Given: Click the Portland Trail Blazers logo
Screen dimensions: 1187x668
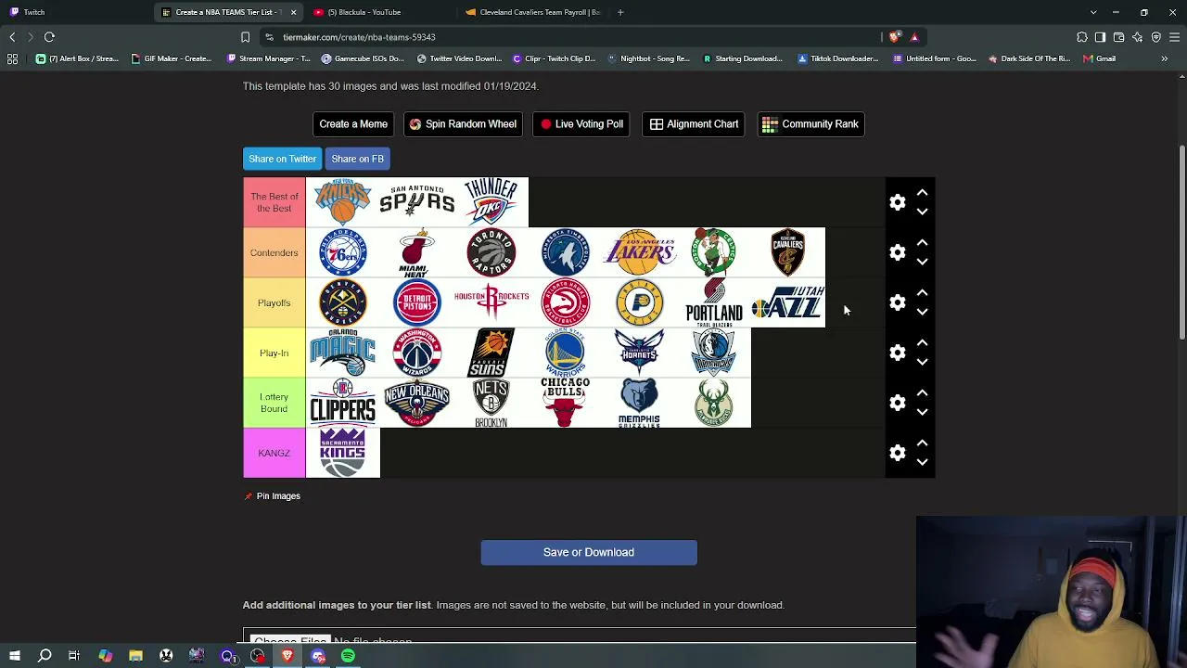Looking at the screenshot, I should (x=714, y=302).
